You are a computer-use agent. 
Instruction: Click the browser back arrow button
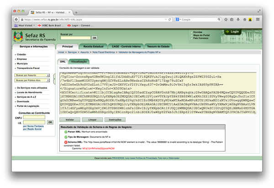click(x=16, y=19)
